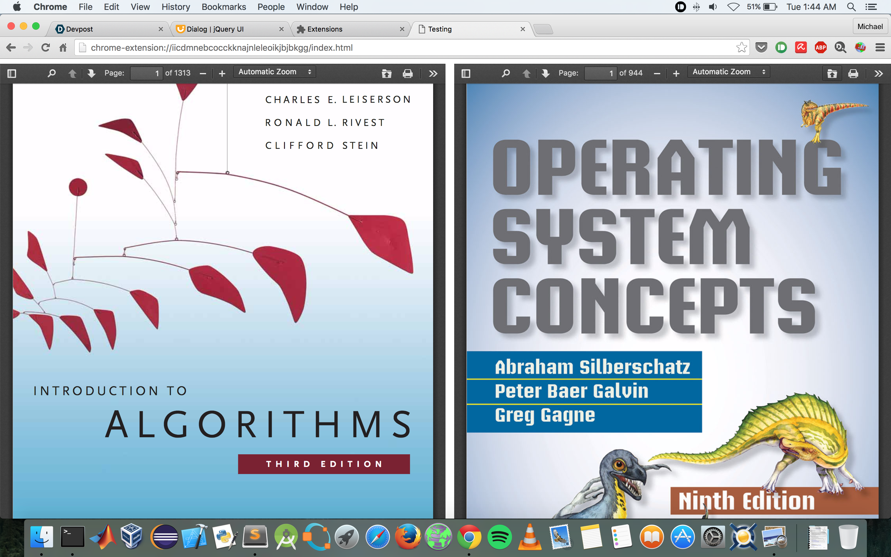Screen dimensions: 891x557
Task: Expand Automatic Zoom dropdown in right viewer
Action: [729, 72]
